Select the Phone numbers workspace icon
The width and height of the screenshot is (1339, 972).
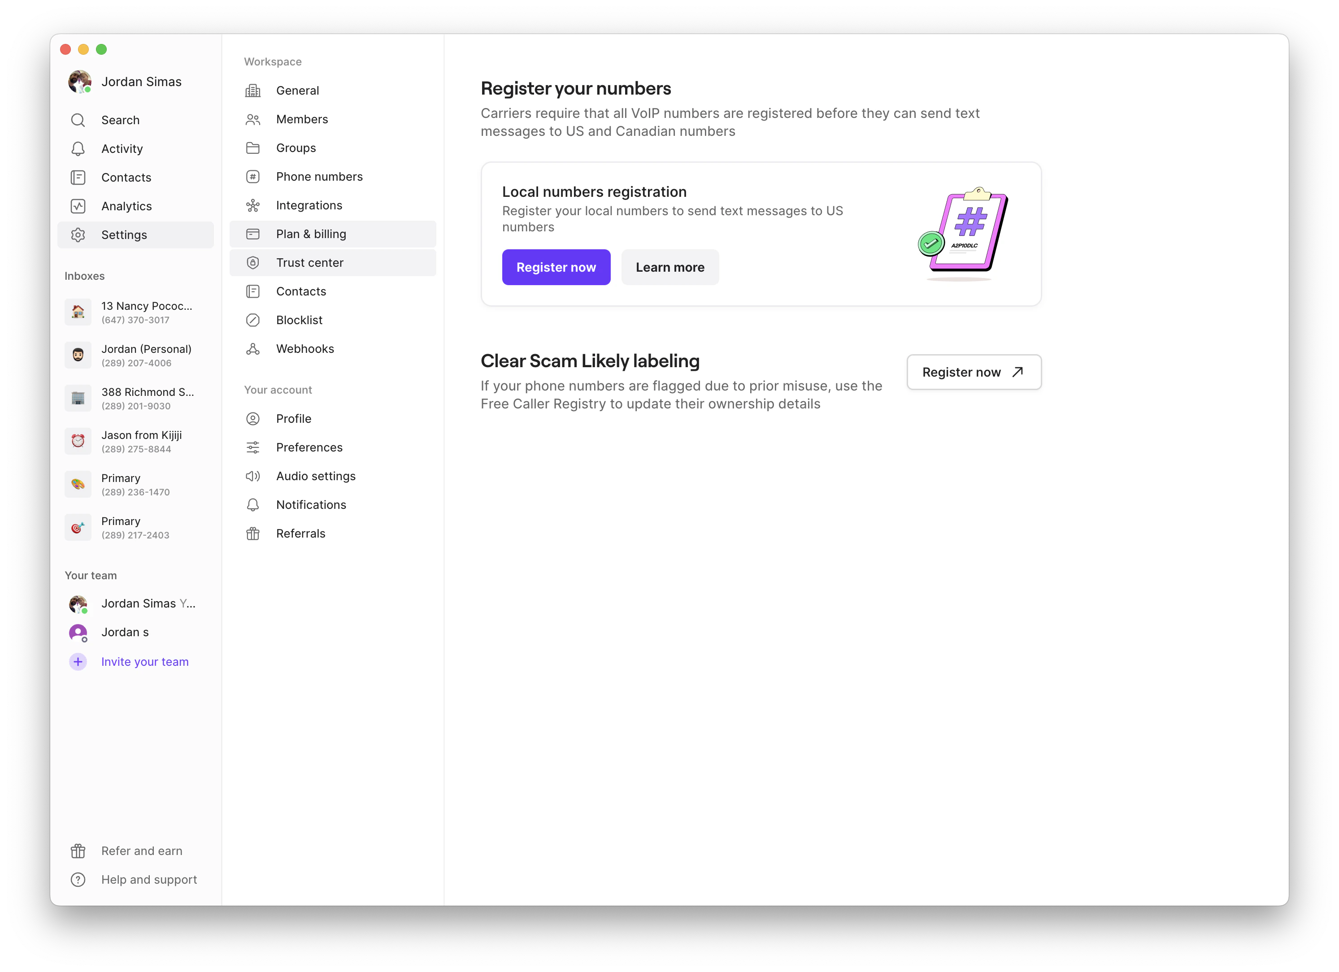(x=252, y=177)
